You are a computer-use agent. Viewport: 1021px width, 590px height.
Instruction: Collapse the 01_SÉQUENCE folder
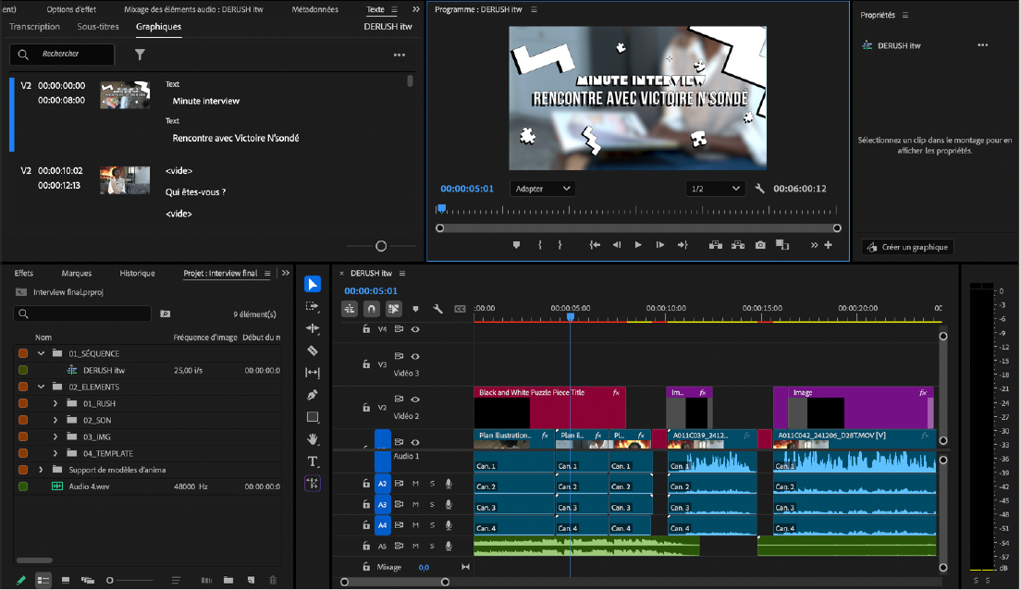(x=40, y=352)
